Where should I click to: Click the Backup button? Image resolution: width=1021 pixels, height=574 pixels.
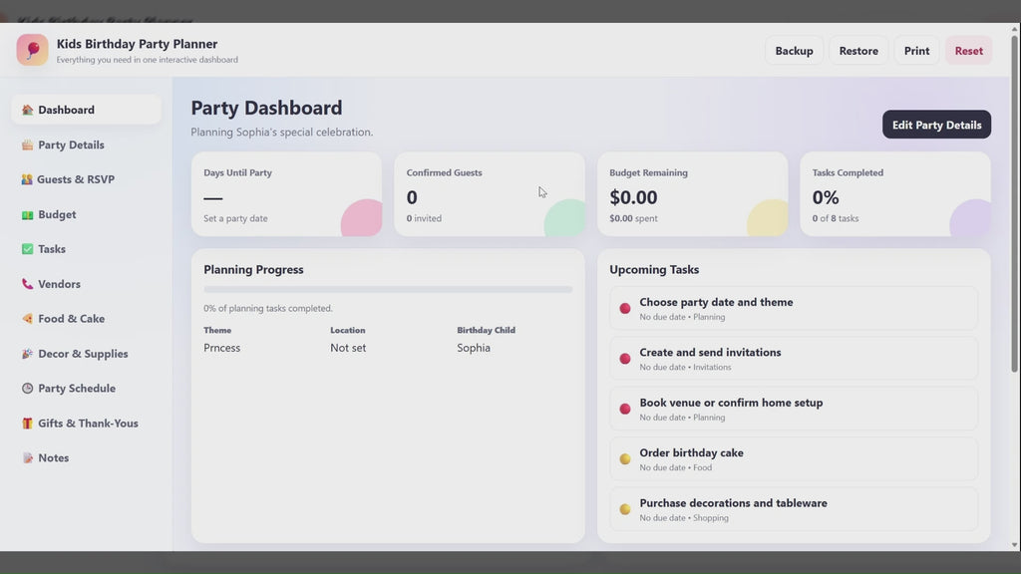point(794,50)
